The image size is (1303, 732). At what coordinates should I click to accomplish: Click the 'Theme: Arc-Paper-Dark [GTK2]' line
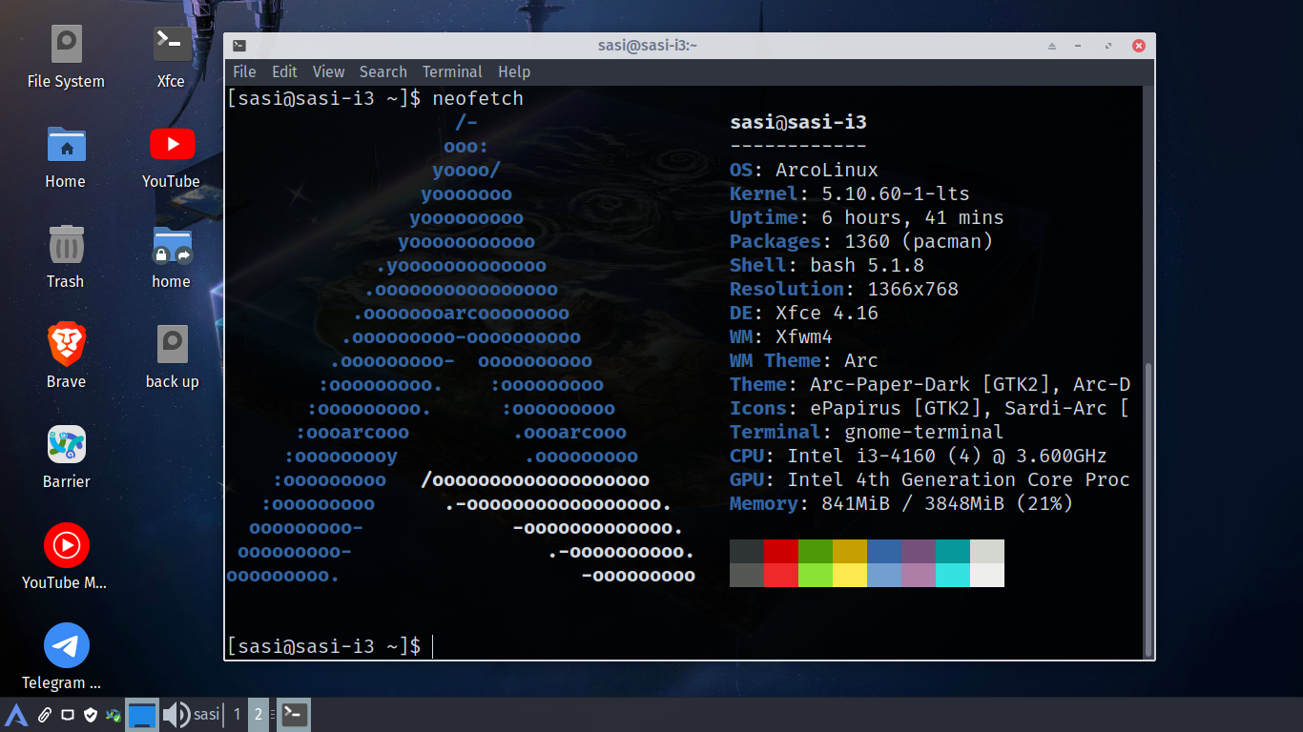tap(930, 384)
